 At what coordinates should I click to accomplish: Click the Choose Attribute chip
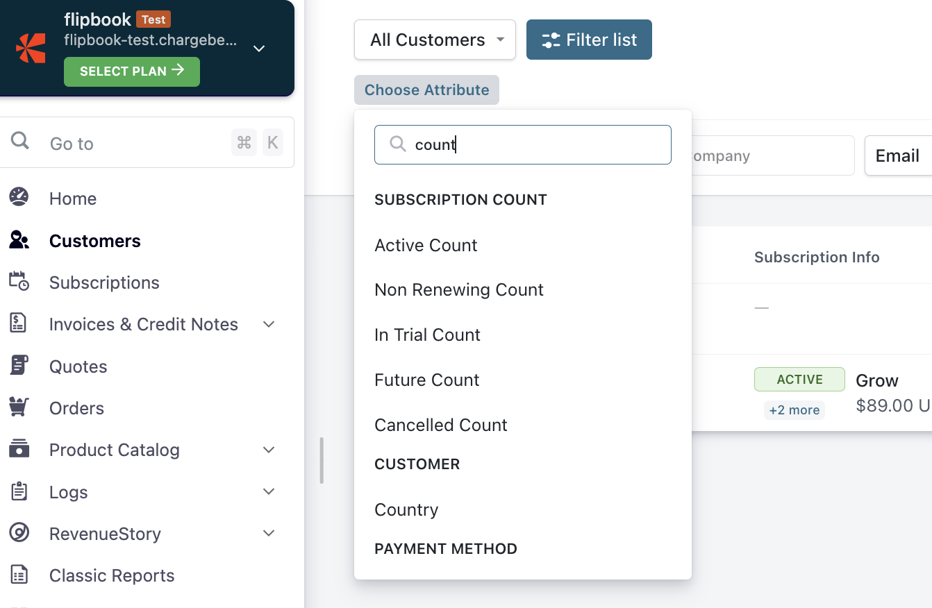426,90
